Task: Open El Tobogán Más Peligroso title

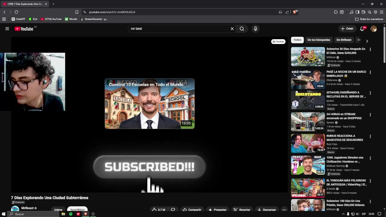Action: (346, 182)
